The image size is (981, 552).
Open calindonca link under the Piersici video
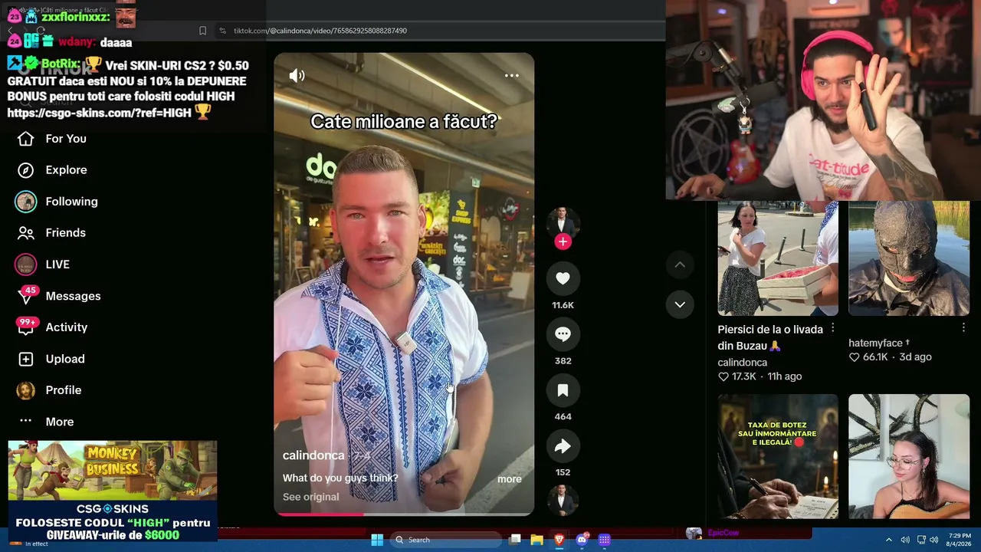tap(742, 363)
